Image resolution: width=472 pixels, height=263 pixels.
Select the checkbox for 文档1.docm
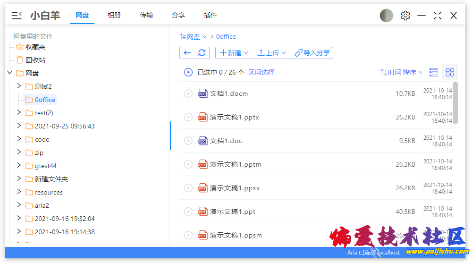tap(188, 93)
